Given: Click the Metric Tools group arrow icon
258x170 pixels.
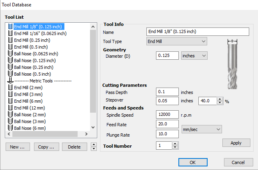Looking at the screenshot, I should tap(10, 81).
